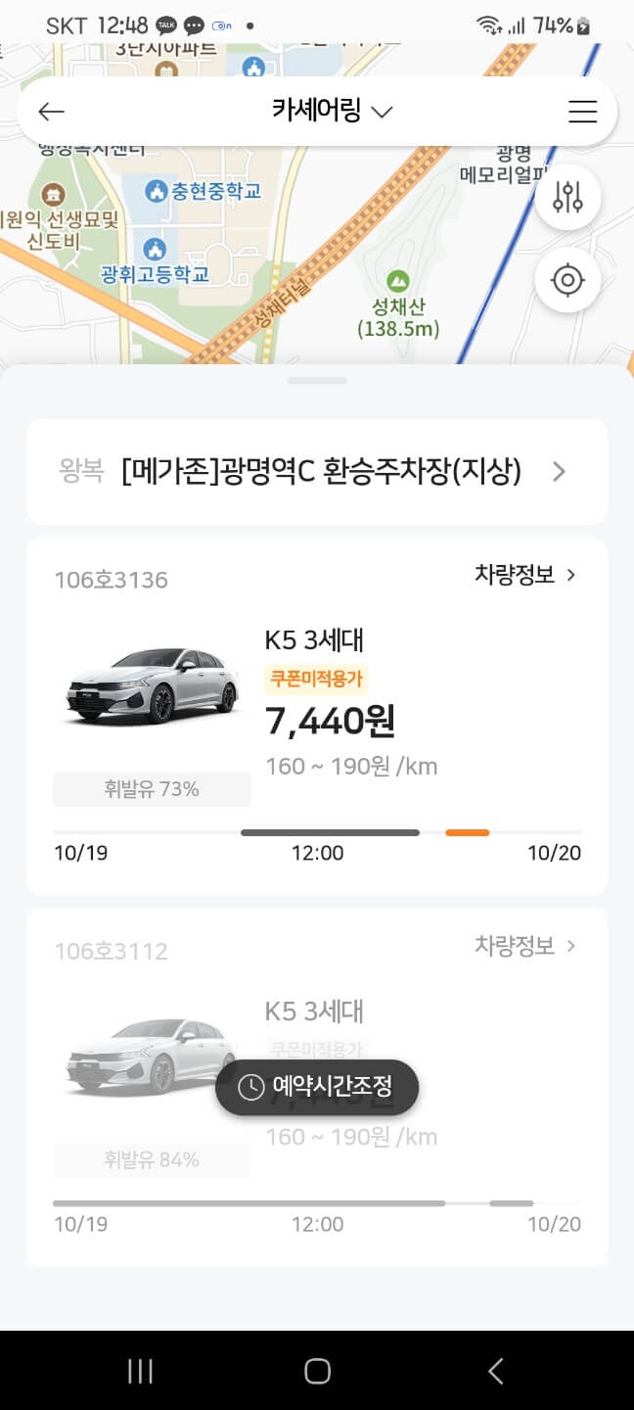Tap the Android home button
Screen dimensions: 634x1410
(317, 1371)
